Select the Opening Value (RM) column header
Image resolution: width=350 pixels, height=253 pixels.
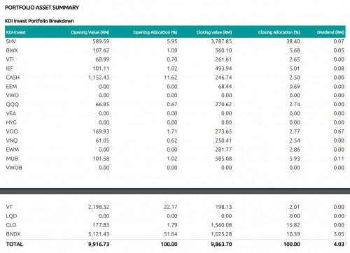[90, 32]
